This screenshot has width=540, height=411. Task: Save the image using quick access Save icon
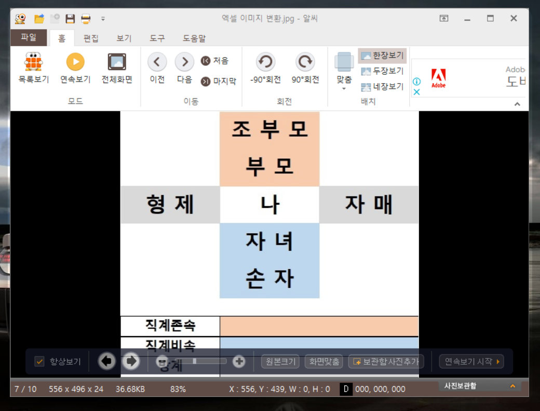[x=70, y=18]
